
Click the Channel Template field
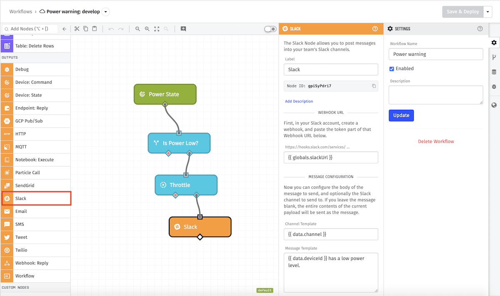pos(331,234)
